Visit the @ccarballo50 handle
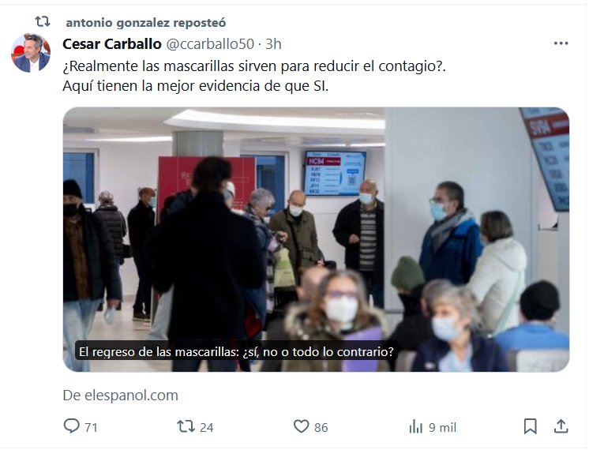Viewport: 589px width, 450px height. pyautogui.click(x=210, y=44)
